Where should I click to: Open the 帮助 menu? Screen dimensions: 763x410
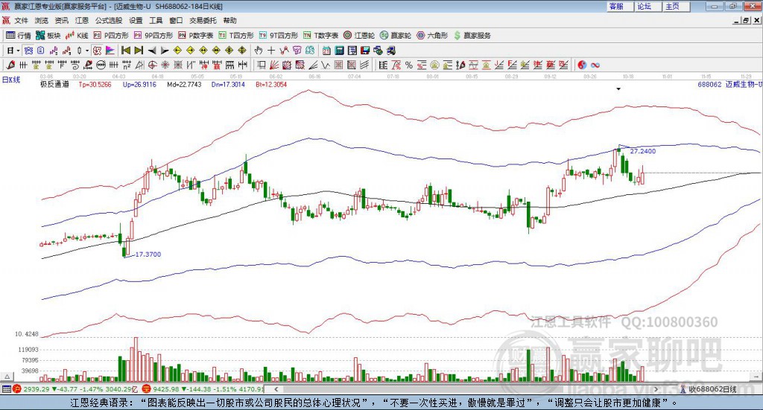tap(229, 20)
